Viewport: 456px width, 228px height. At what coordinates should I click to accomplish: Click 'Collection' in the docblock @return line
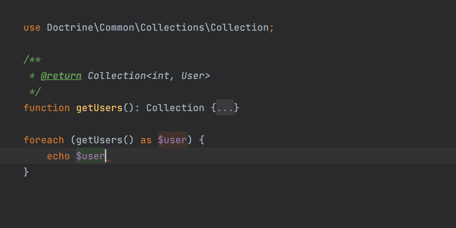coord(117,76)
